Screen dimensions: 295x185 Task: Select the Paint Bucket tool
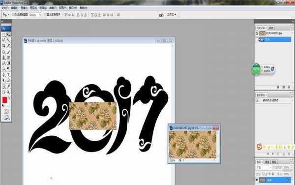8,63
